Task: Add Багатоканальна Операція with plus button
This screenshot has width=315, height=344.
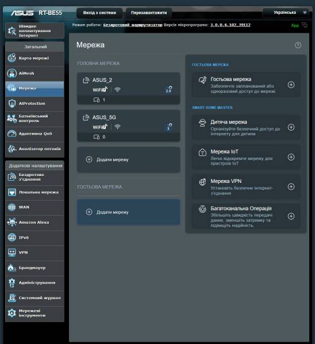Action: [x=291, y=216]
